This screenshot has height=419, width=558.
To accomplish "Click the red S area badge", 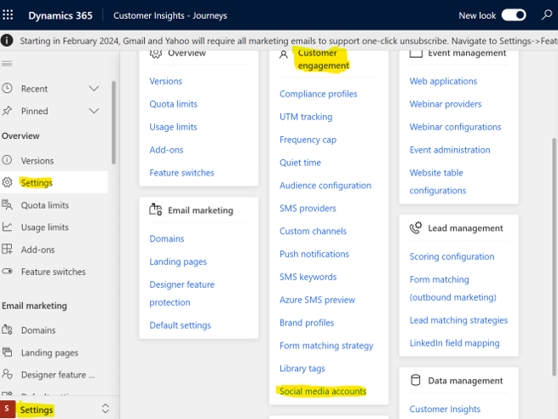I will click(x=8, y=409).
